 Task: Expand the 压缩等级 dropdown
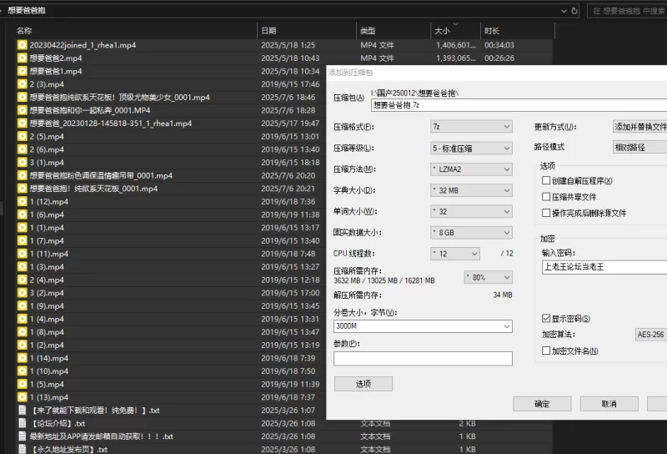(471, 148)
